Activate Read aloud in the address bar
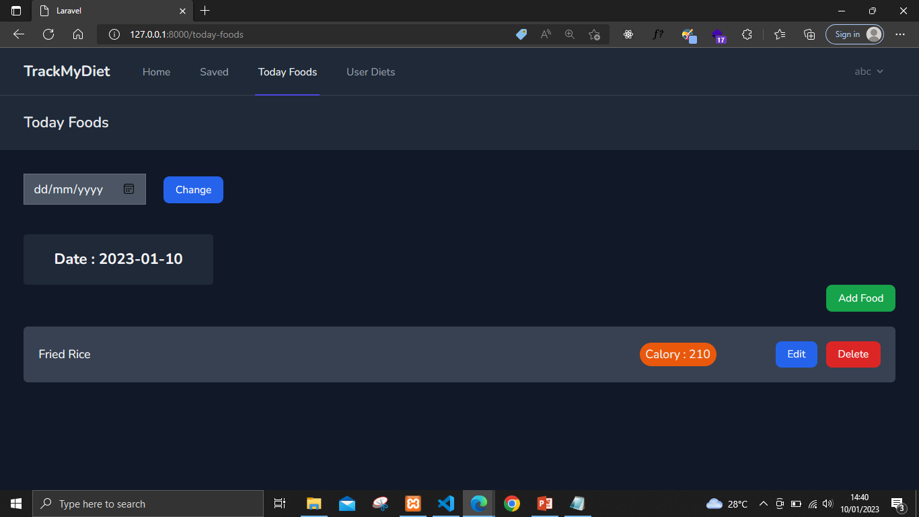The height and width of the screenshot is (517, 919). tap(546, 34)
